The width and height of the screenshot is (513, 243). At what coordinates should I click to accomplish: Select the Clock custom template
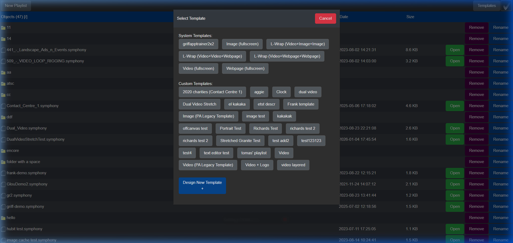click(281, 92)
